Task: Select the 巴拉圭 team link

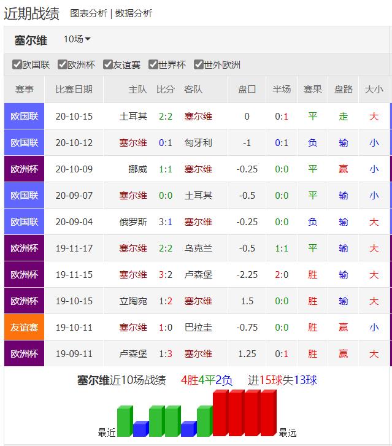Action: coord(198,328)
